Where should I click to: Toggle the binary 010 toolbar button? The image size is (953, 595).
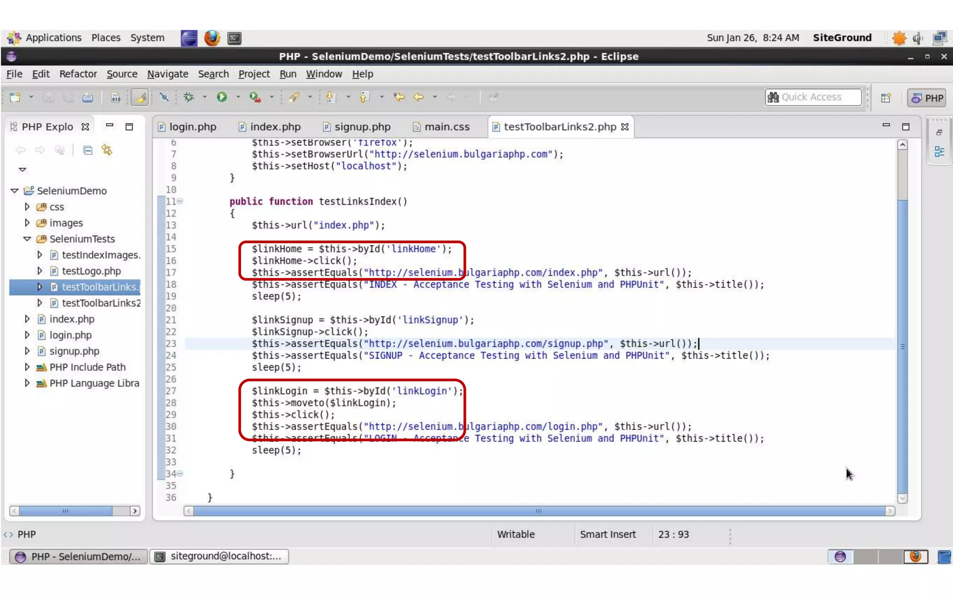[x=115, y=97]
